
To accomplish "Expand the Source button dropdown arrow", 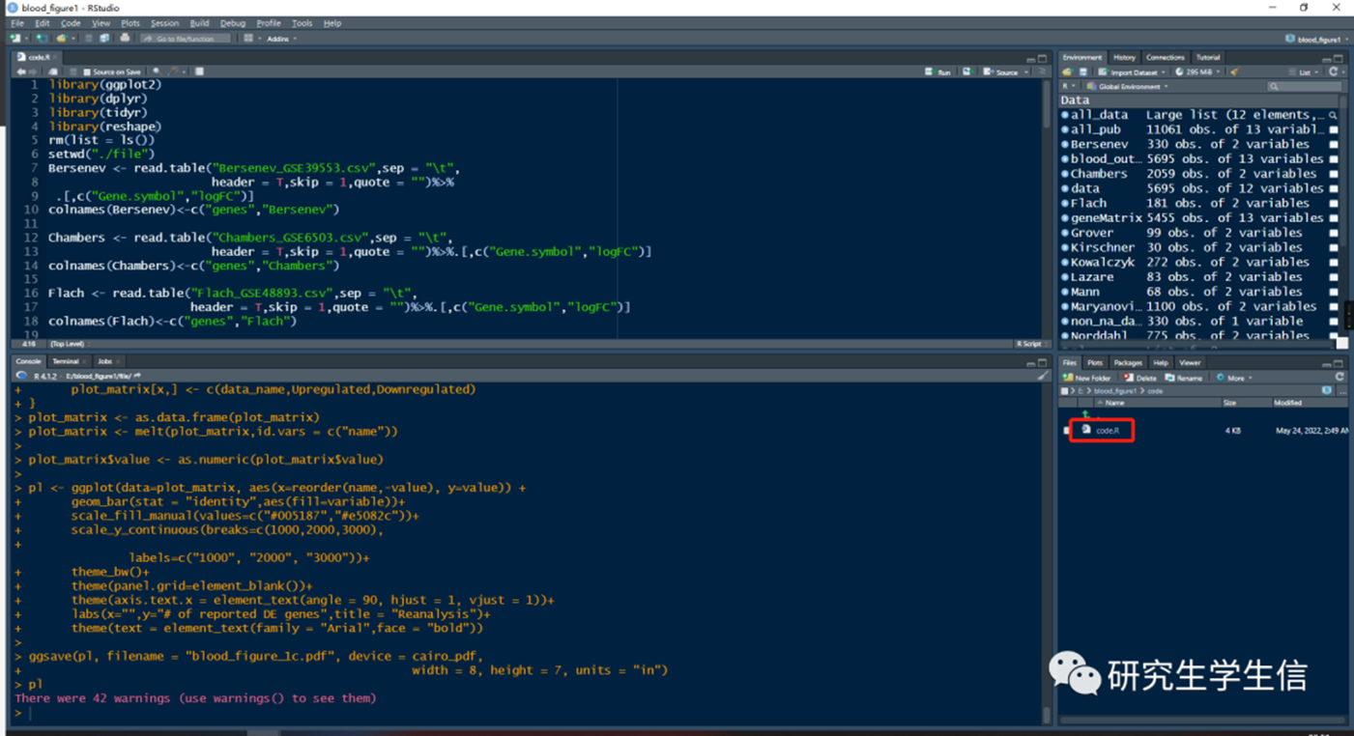I will click(1026, 71).
